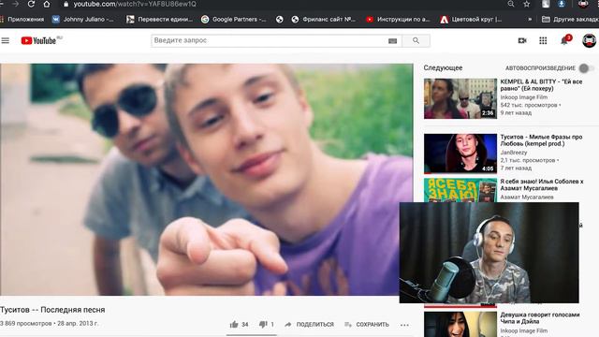599x337 pixels.
Task: Click the ПОДЕЛИТЬСЯ share button
Action: (309, 325)
